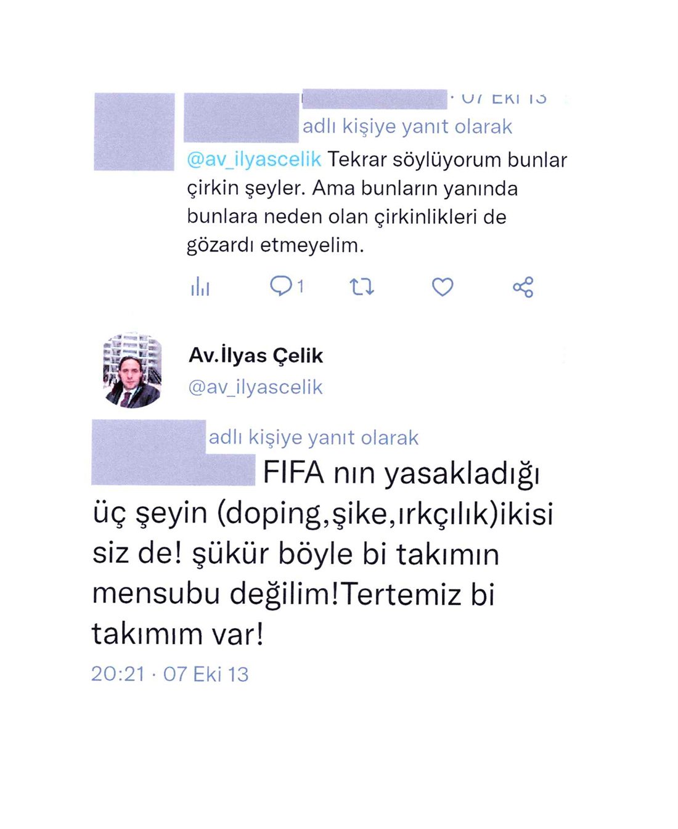Click 'adlı kişiye yanıt olarak' in top tweet
The image size is (678, 829).
coord(407,126)
